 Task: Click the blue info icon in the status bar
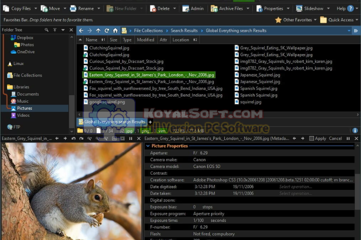click(355, 130)
